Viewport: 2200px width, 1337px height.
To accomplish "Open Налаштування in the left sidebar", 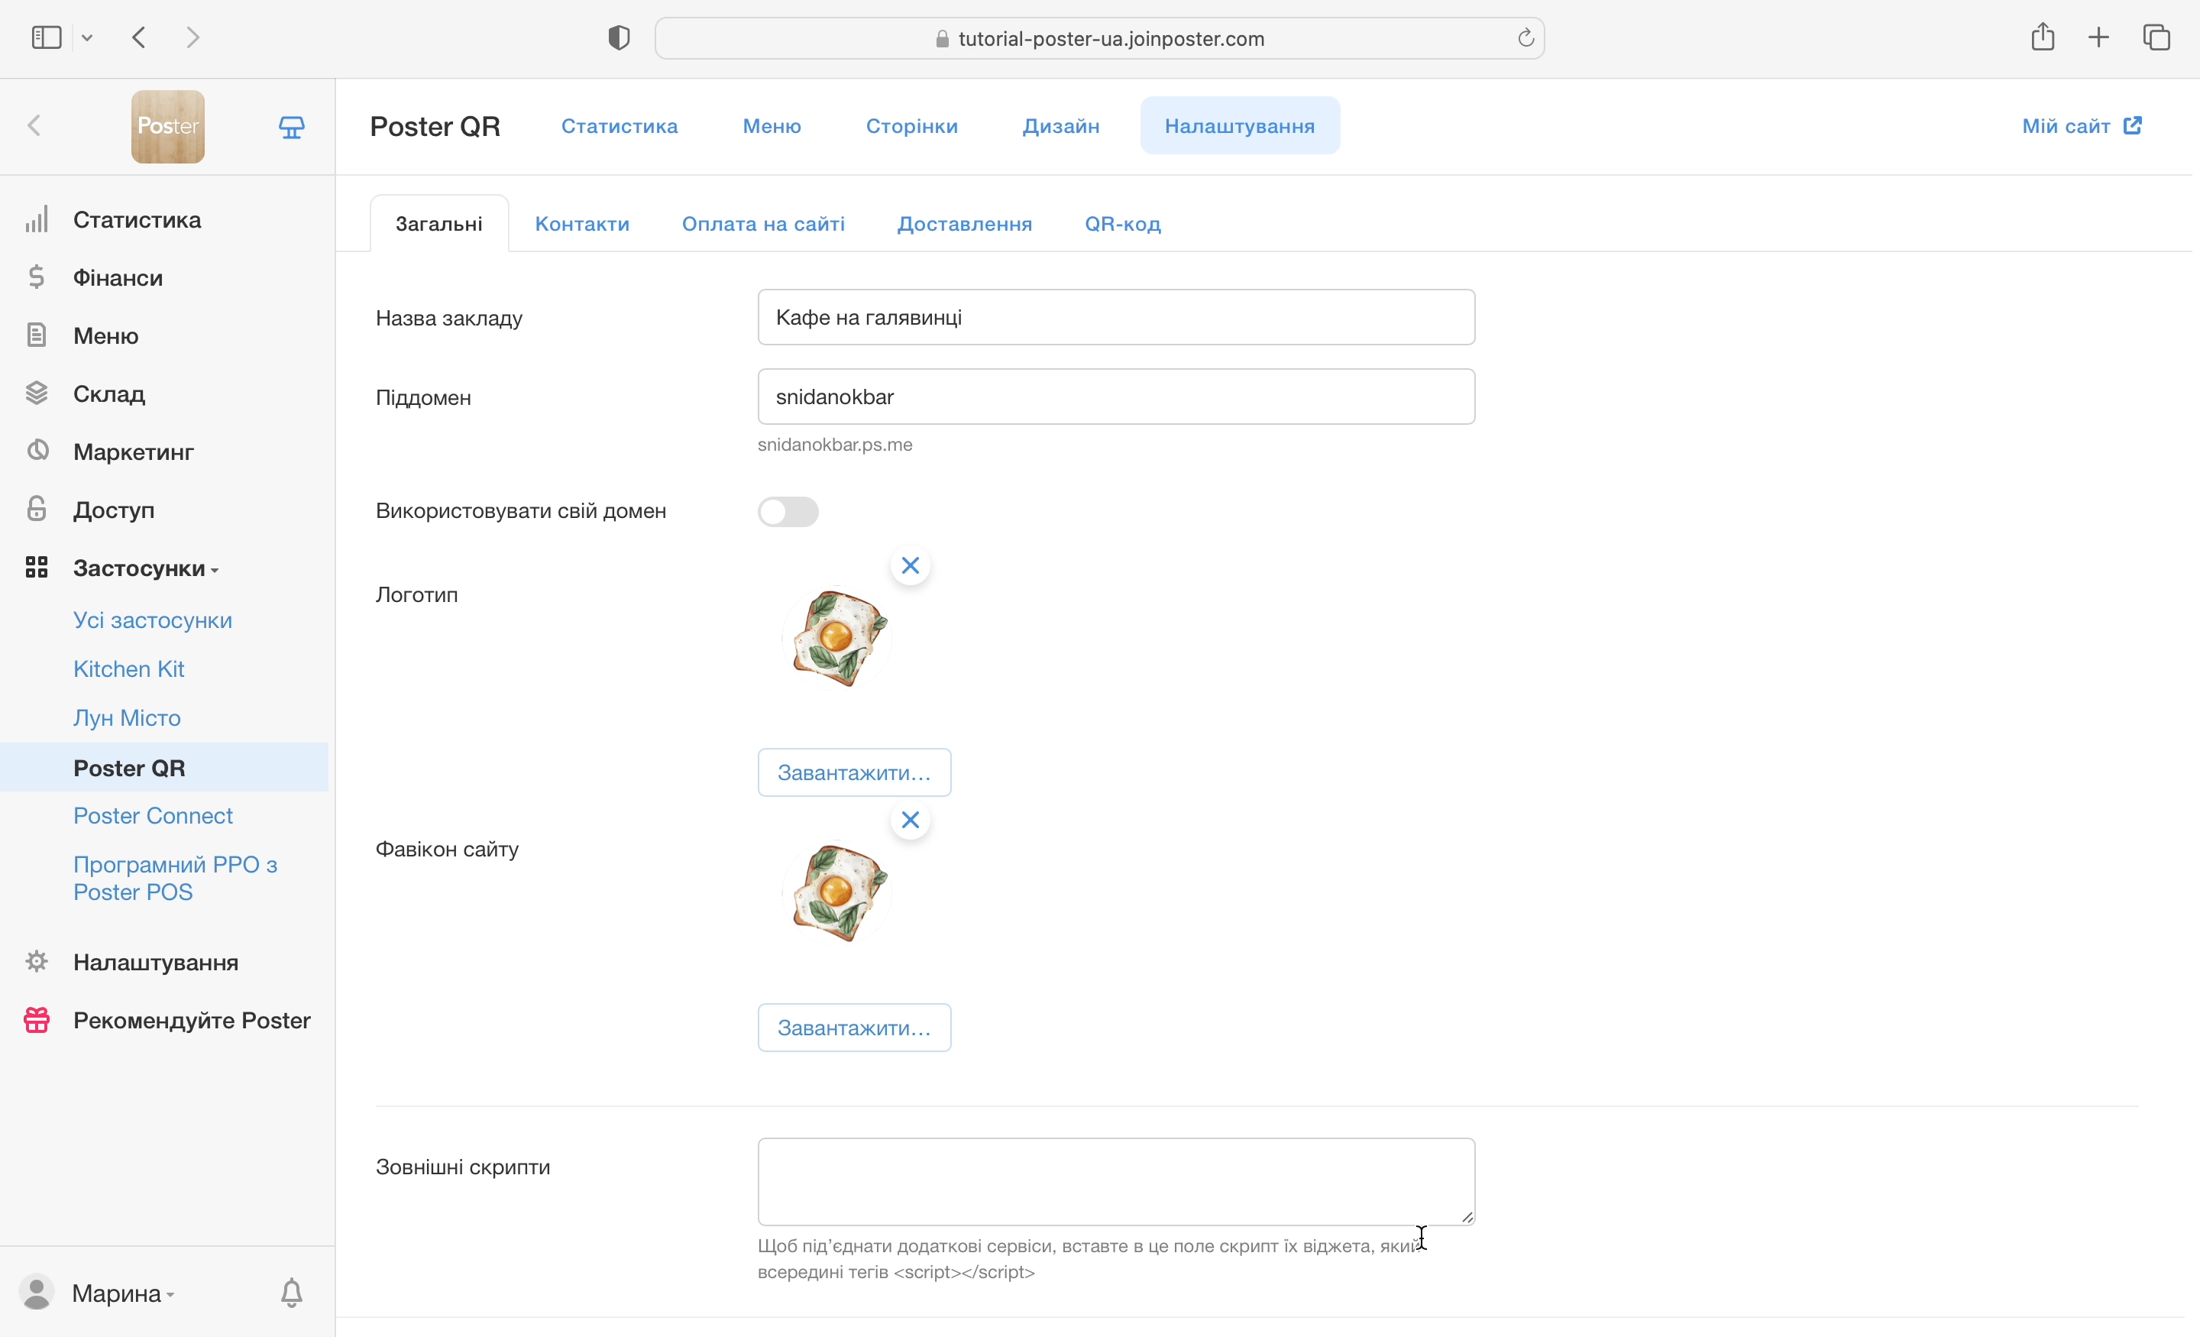I will click(x=155, y=962).
